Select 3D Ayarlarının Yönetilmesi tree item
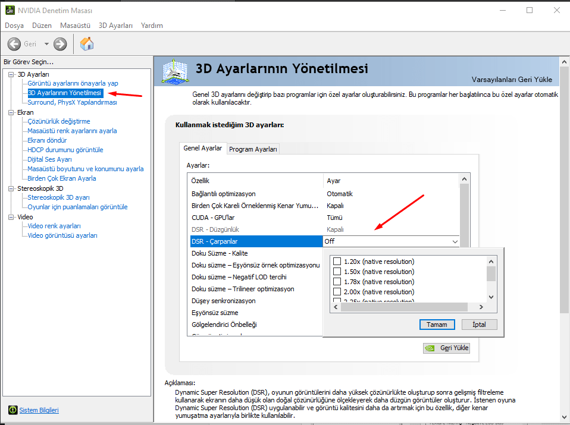The image size is (570, 425). [65, 93]
